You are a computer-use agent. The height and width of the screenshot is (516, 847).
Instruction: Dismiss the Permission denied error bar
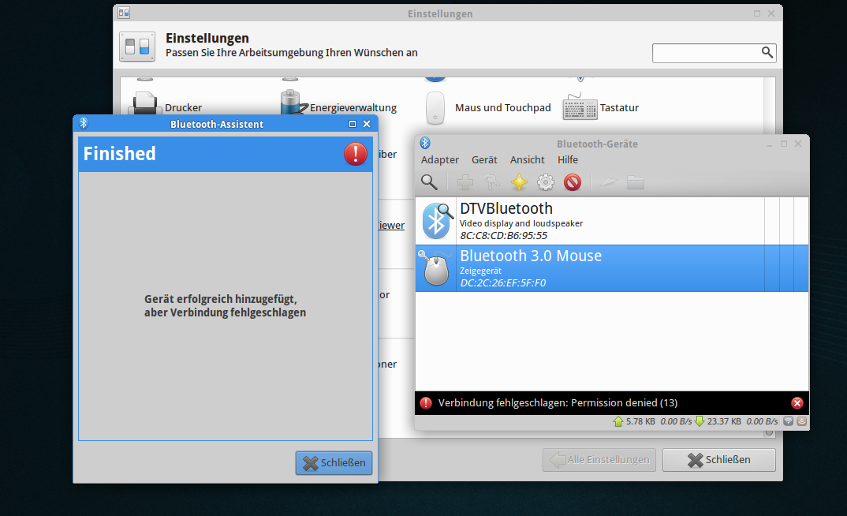pyautogui.click(x=797, y=403)
